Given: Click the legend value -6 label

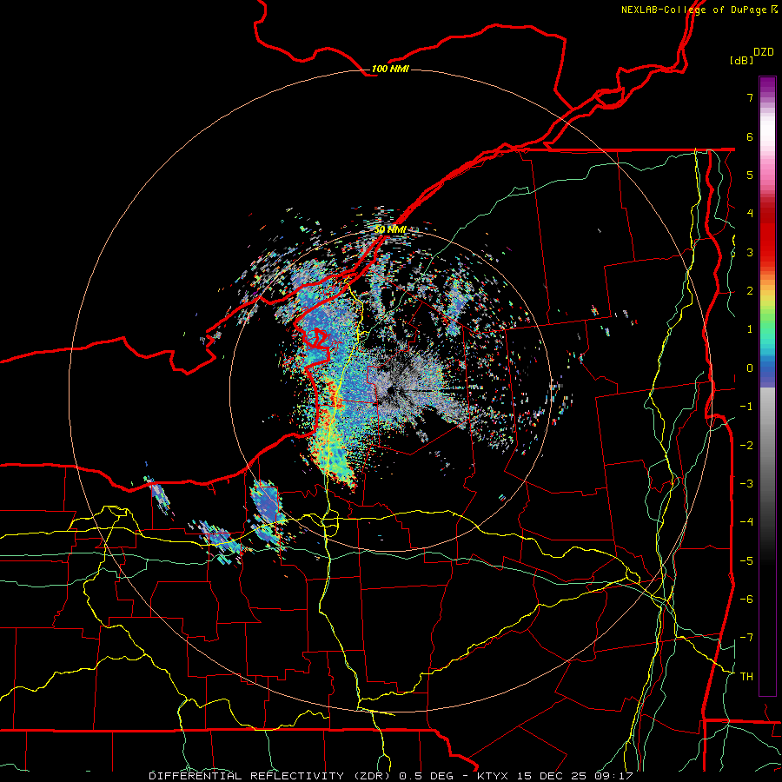Looking at the screenshot, I should [746, 600].
